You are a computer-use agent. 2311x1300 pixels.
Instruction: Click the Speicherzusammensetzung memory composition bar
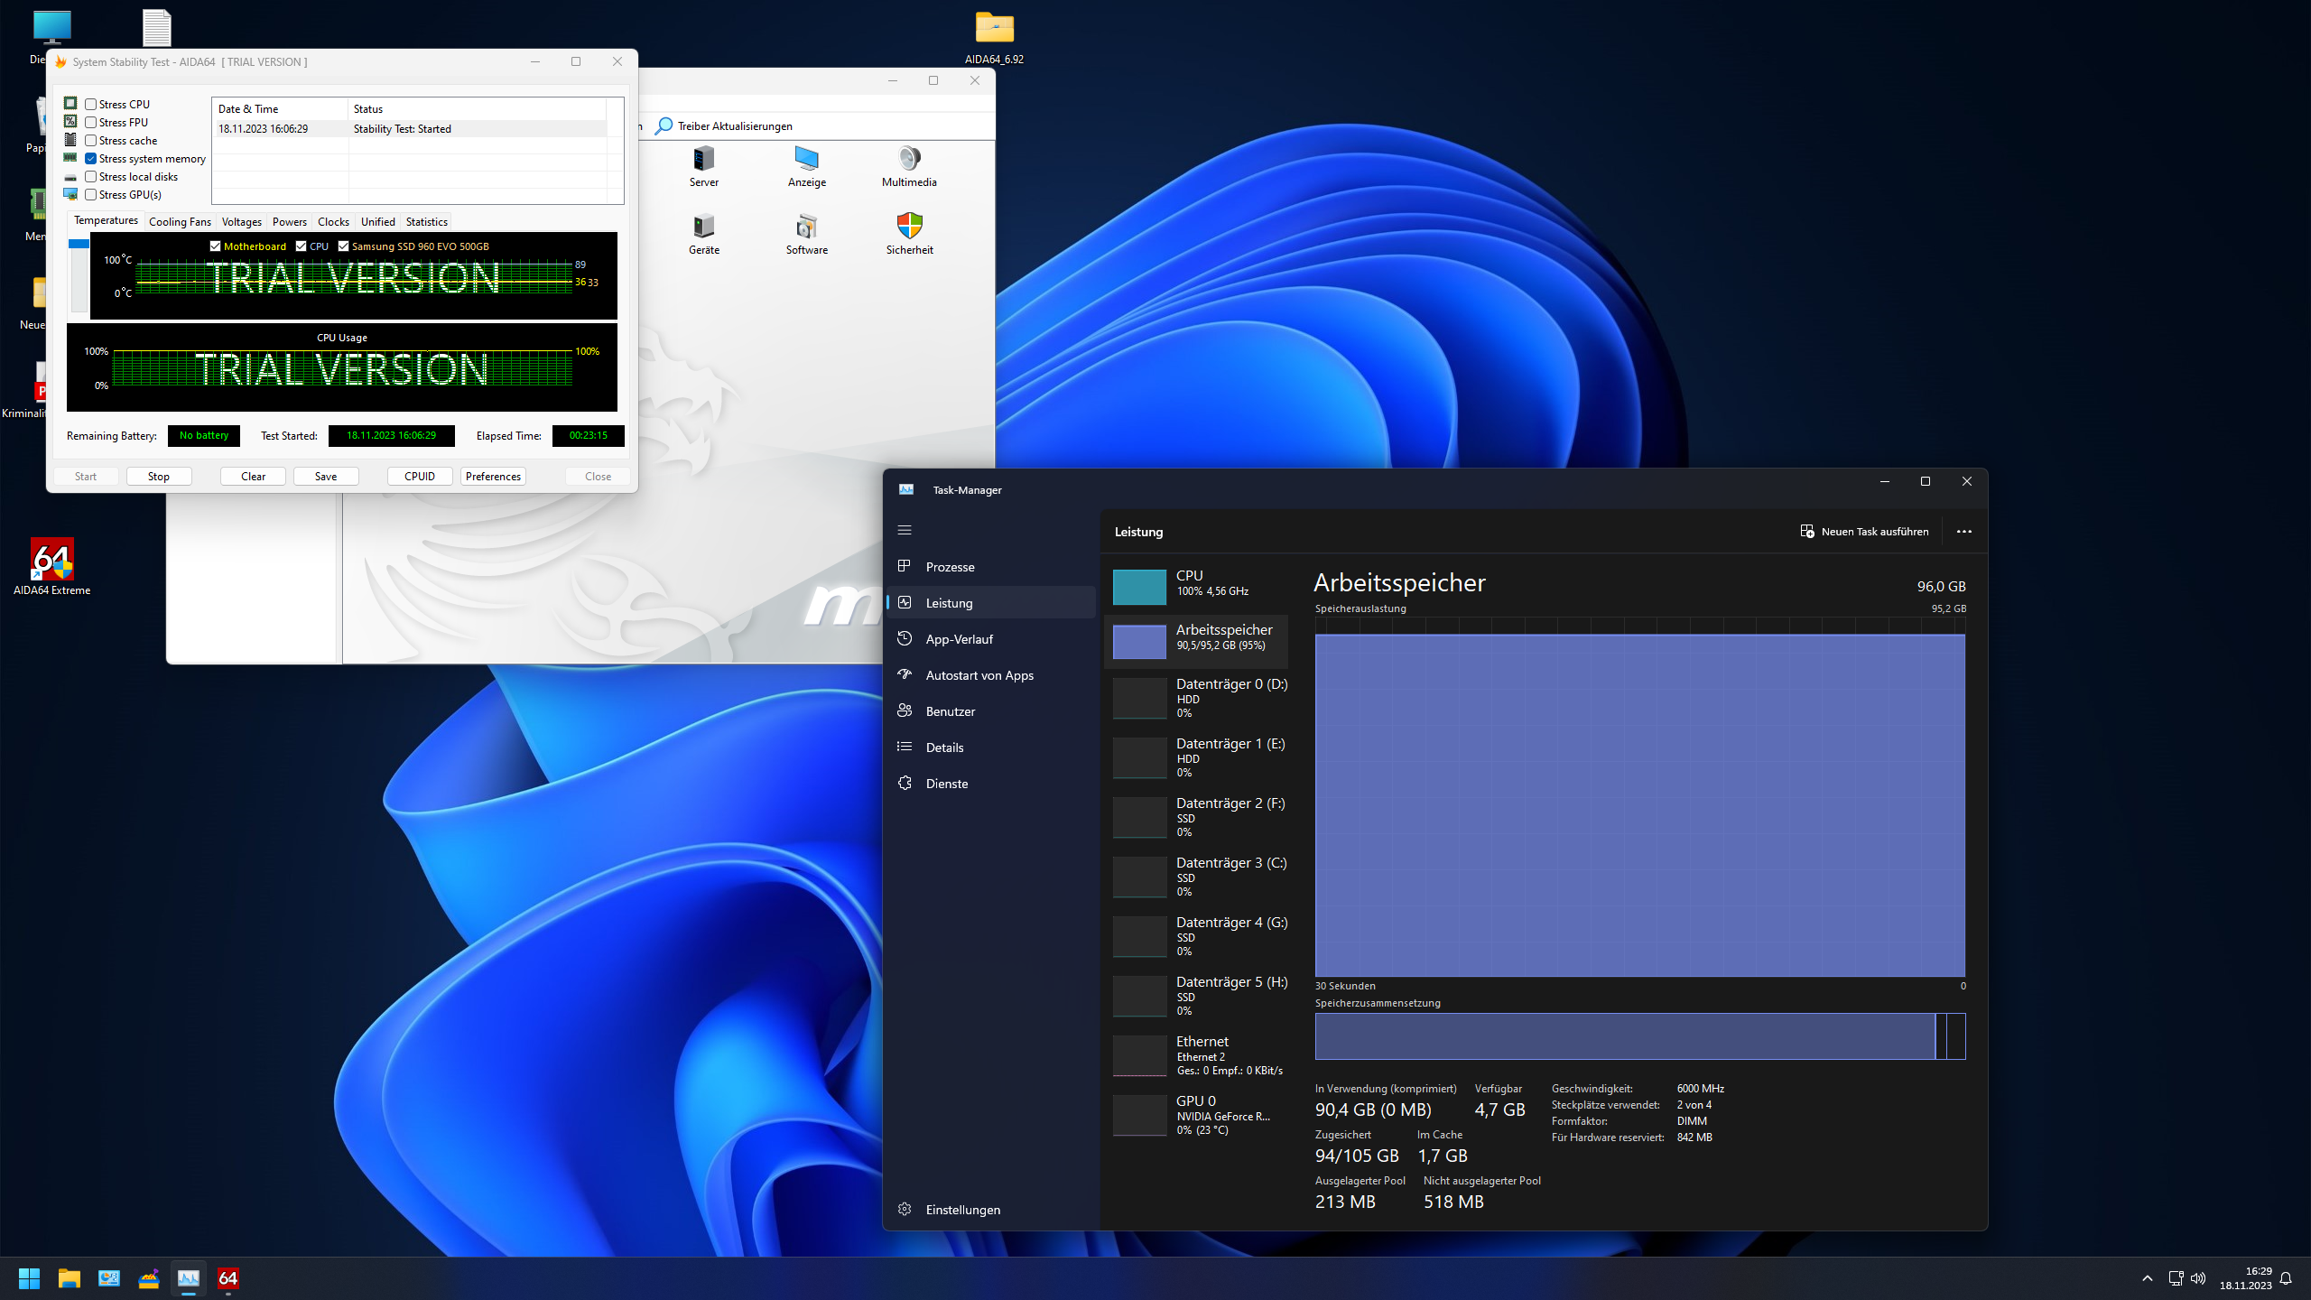[x=1639, y=1036]
